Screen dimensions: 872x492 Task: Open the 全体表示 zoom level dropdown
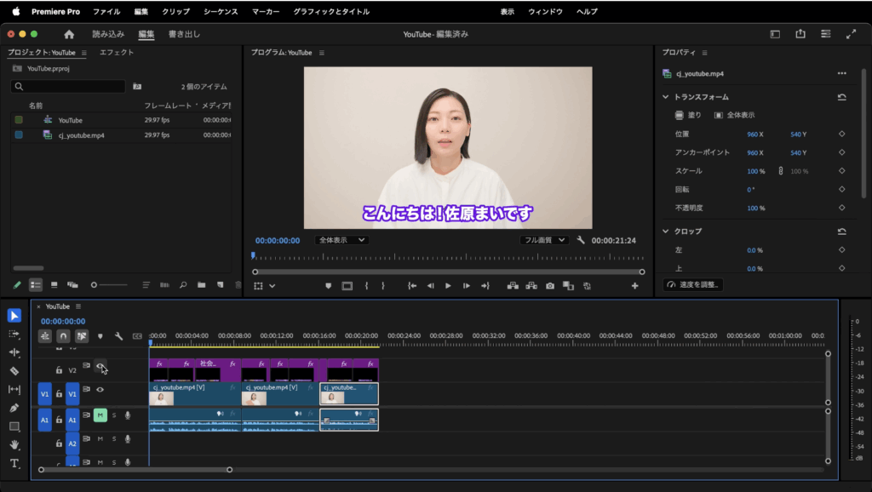[341, 240]
